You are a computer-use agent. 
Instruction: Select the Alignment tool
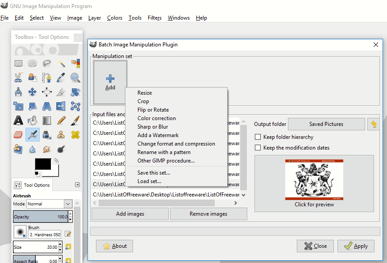(x=47, y=92)
